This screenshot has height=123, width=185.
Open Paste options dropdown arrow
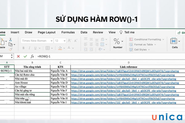[6, 41]
